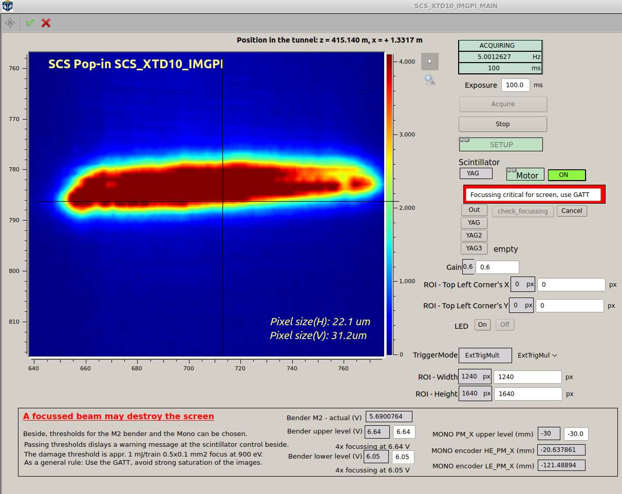This screenshot has width=622, height=494.
Task: Activate the magnifier zoom tool
Action: coord(430,80)
